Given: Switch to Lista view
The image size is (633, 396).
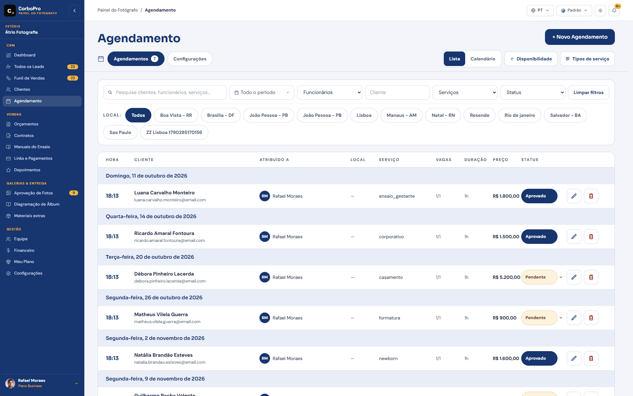Looking at the screenshot, I should point(454,59).
